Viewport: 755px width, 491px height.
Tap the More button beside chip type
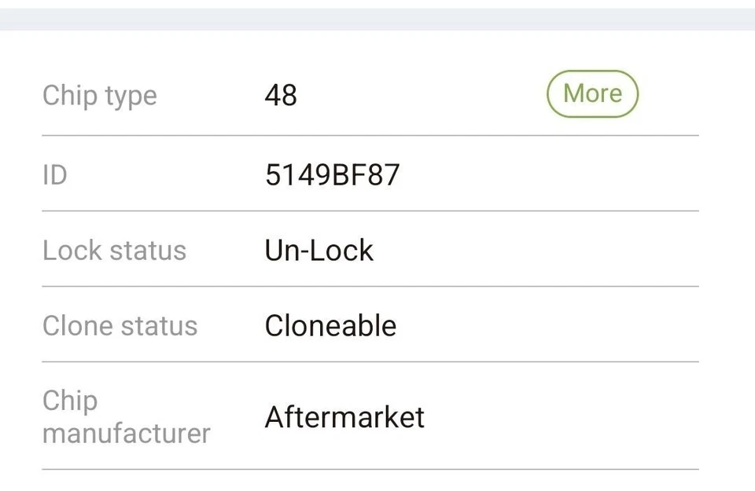[592, 94]
